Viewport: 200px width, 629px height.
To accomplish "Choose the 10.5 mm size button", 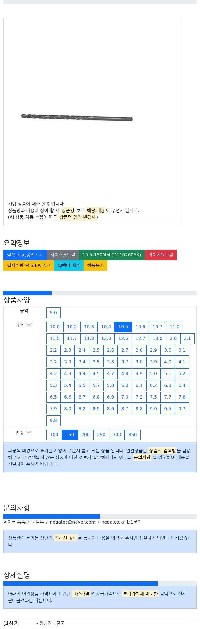I will (123, 327).
